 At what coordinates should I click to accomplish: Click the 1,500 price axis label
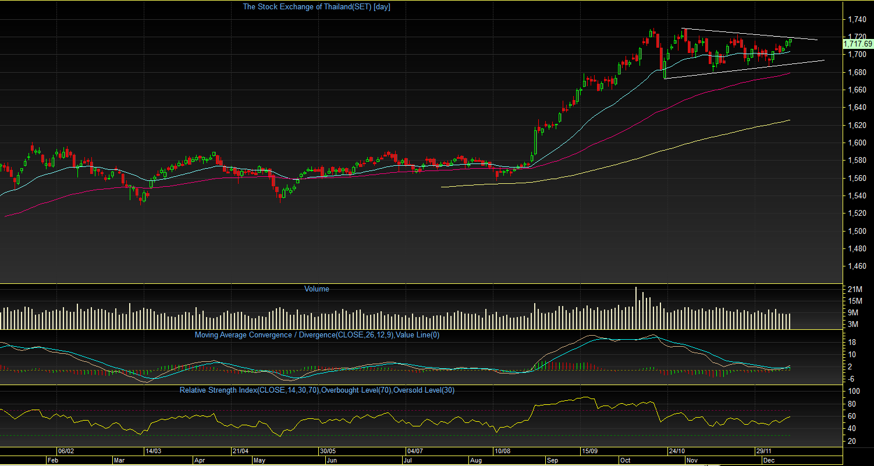(x=857, y=232)
